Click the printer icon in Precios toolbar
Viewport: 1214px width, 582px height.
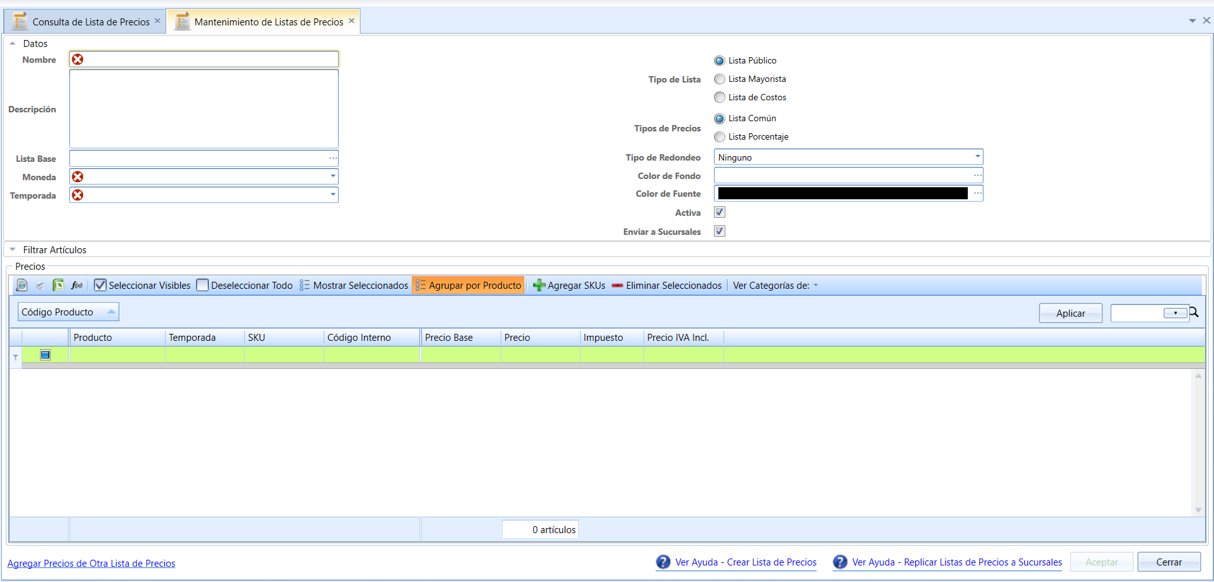click(x=40, y=286)
